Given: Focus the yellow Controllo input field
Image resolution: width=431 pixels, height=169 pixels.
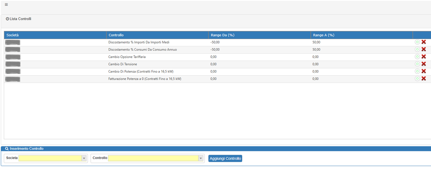Looking at the screenshot, I should click(153, 158).
